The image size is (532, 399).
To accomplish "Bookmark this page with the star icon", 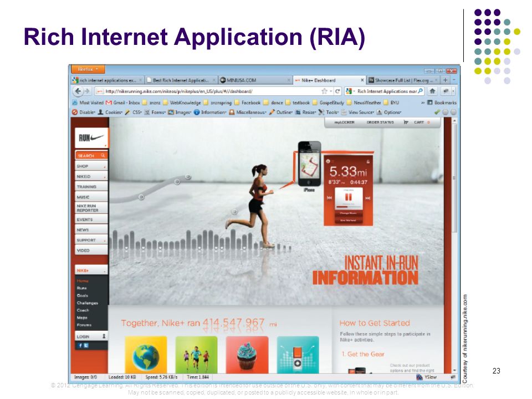I will click(324, 91).
